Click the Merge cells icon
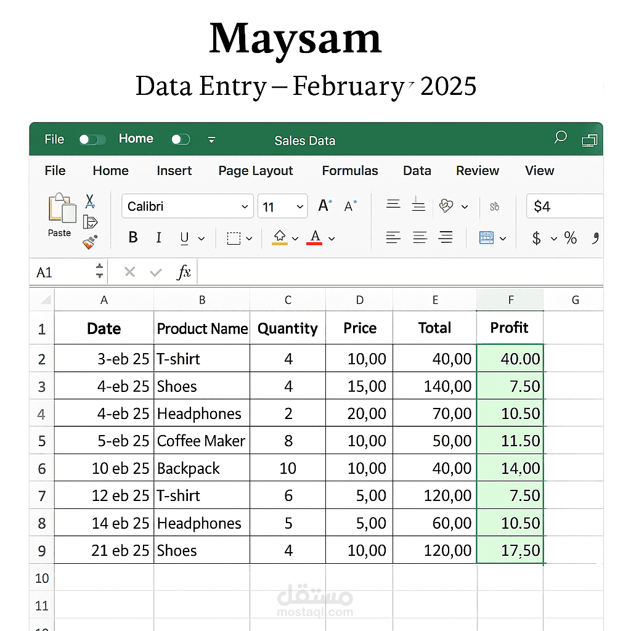 coord(487,237)
